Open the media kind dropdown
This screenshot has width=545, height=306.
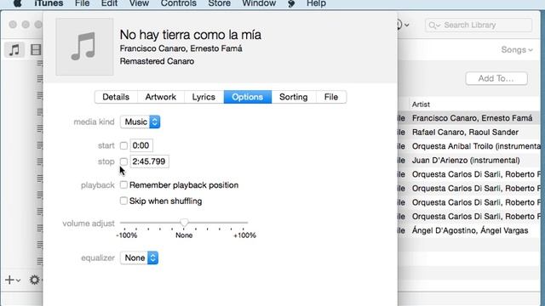coord(140,122)
